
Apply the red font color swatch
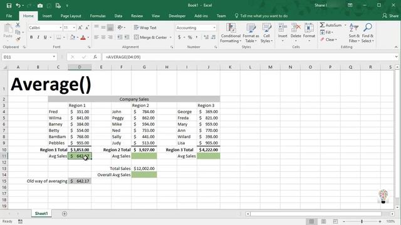pos(83,37)
